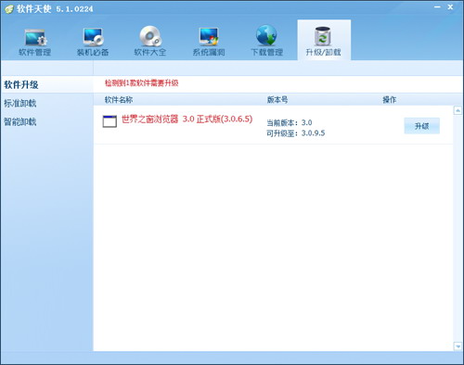The height and width of the screenshot is (365, 464).
Task: Open the 系统漏洞 system vulnerabilities icon
Action: [x=209, y=37]
